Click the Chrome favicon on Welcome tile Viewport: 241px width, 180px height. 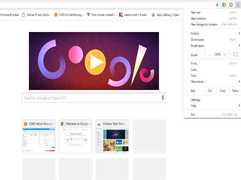tap(62, 124)
